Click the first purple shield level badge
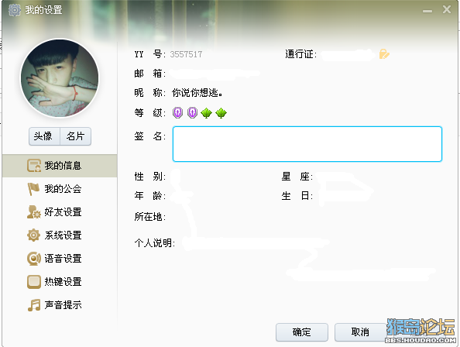The width and height of the screenshot is (460, 347). [x=177, y=112]
